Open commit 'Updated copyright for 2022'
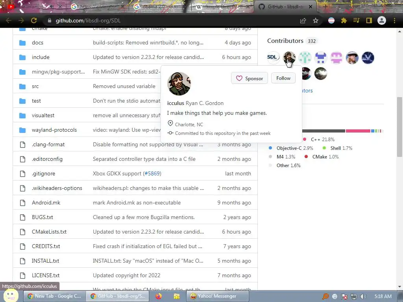Image resolution: width=403 pixels, height=302 pixels. click(x=126, y=276)
